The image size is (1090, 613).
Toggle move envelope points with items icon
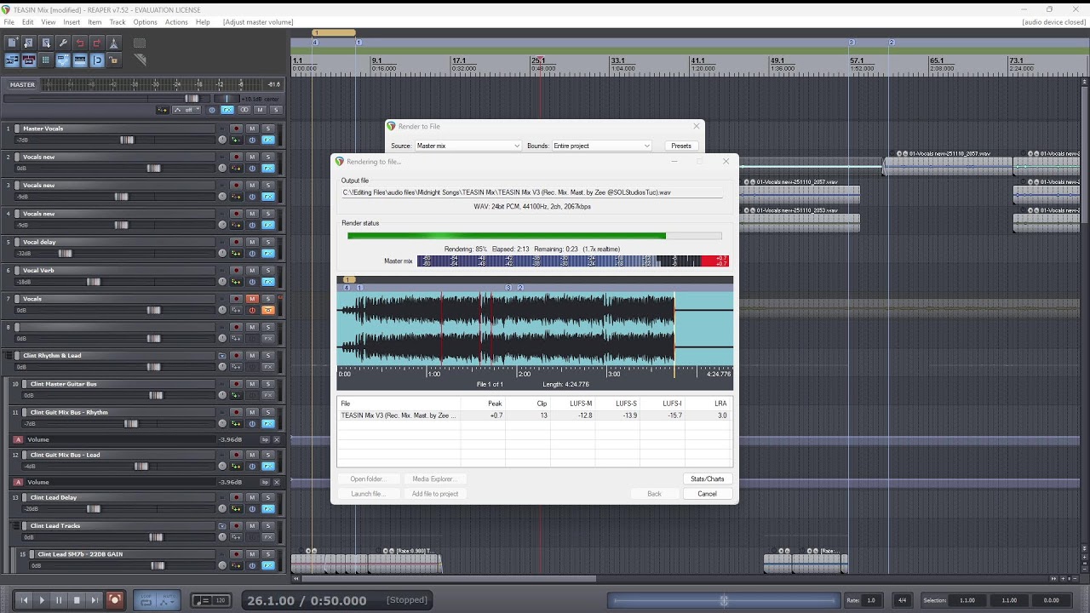pyautogui.click(x=63, y=60)
